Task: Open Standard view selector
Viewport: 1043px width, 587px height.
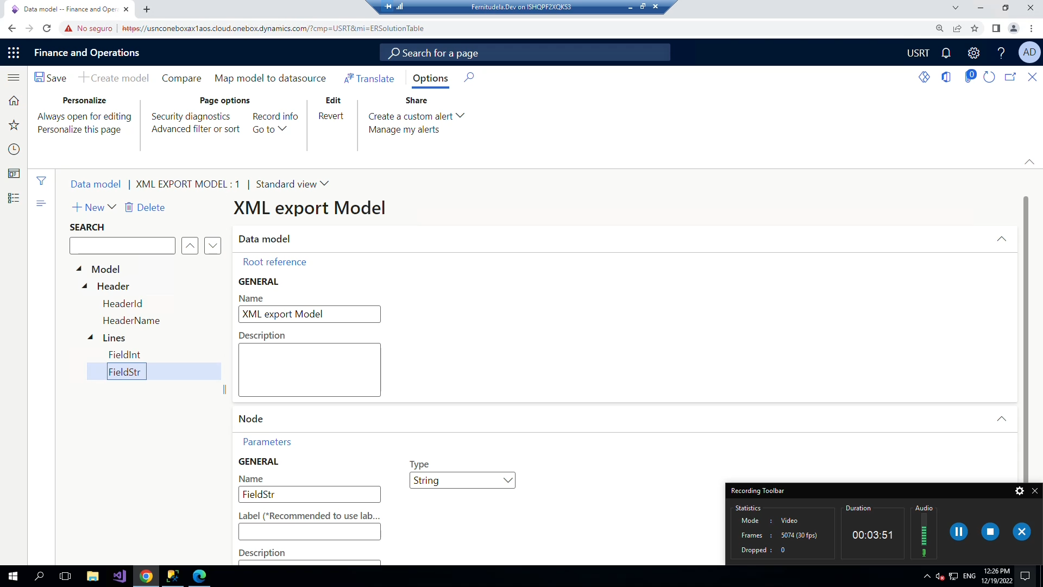Action: point(292,184)
